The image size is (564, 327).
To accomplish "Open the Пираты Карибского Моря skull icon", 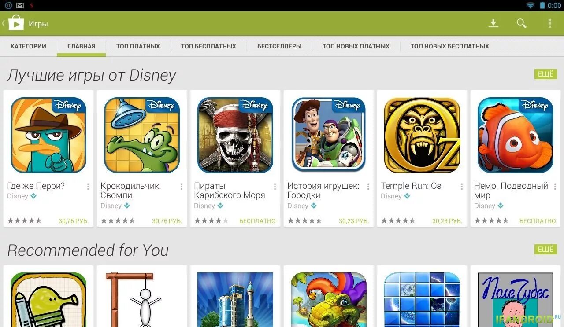I will click(235, 135).
